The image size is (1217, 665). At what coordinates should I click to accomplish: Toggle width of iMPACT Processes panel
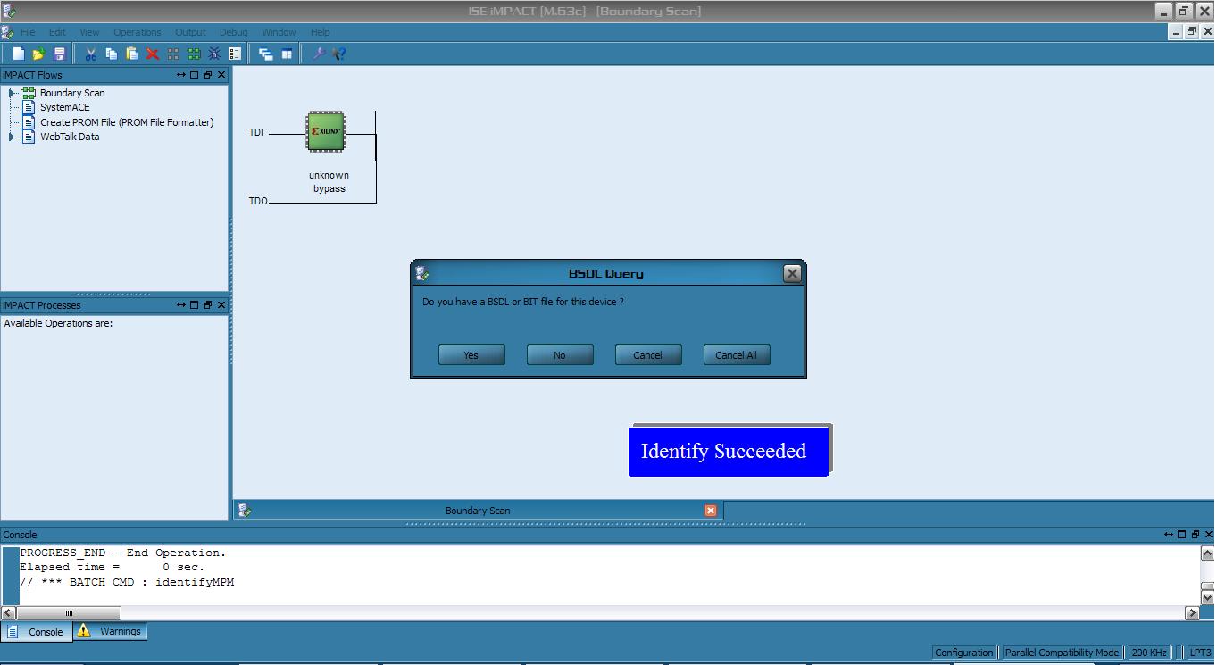pos(181,305)
